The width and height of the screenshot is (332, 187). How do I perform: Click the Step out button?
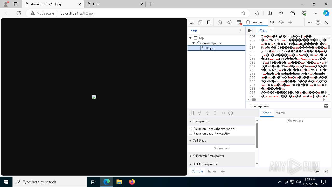tap(215, 113)
